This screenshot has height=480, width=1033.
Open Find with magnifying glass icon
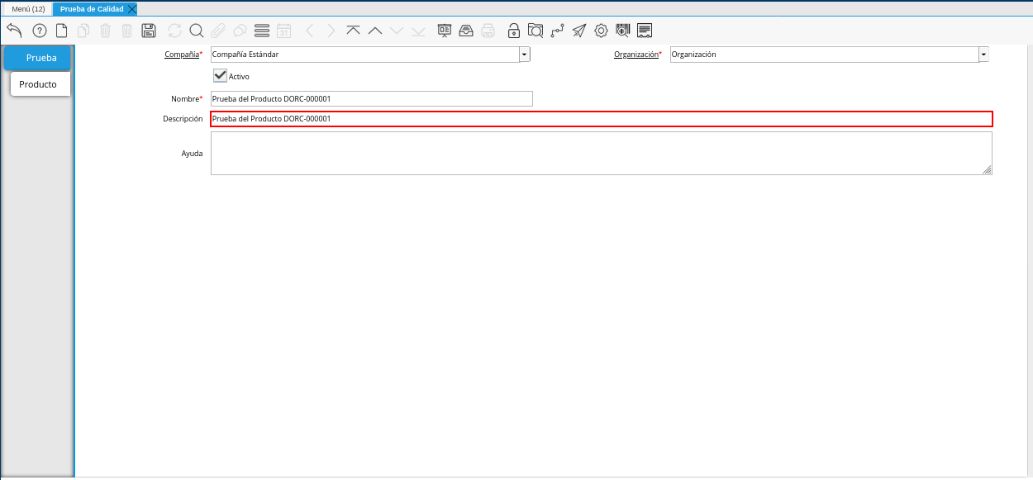click(x=197, y=31)
